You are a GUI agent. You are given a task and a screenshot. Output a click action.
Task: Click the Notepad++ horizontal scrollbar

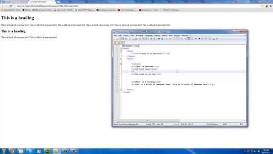pyautogui.click(x=148, y=121)
